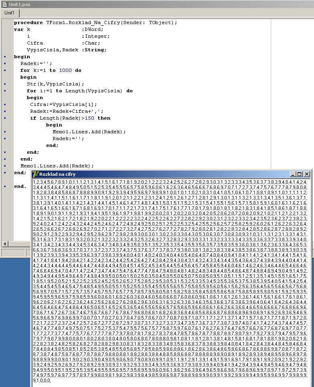Click the 'Cifra:=VypisCisla[i];' code line

64,104
